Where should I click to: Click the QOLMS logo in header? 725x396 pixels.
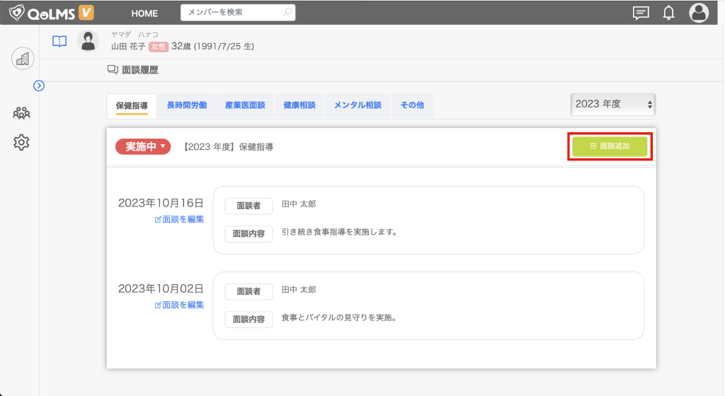coord(52,13)
